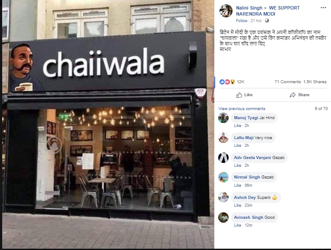
Task: View the 1.5K Shares list
Action: [x=315, y=82]
